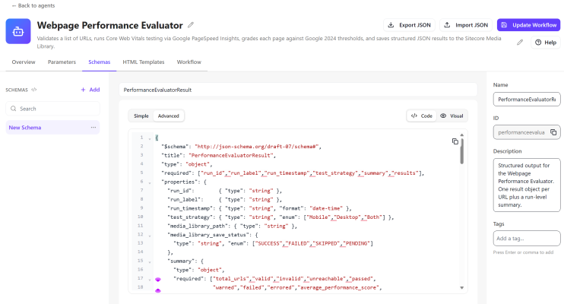564x304 pixels.
Task: Switch to the Parameters tab
Action: tap(62, 62)
